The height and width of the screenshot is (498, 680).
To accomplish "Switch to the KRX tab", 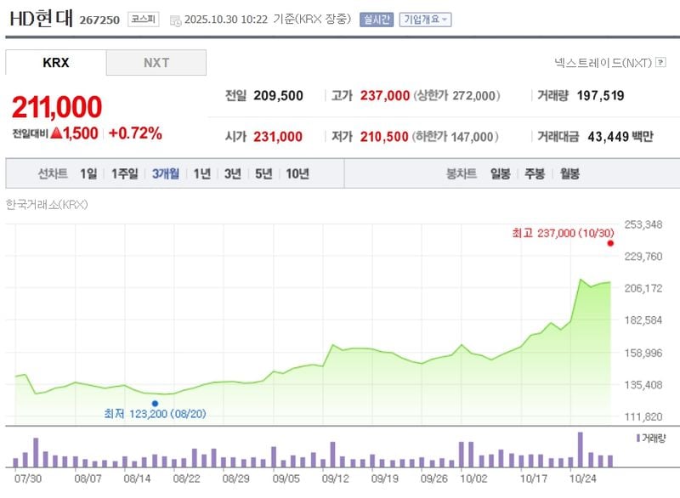I will (56, 63).
